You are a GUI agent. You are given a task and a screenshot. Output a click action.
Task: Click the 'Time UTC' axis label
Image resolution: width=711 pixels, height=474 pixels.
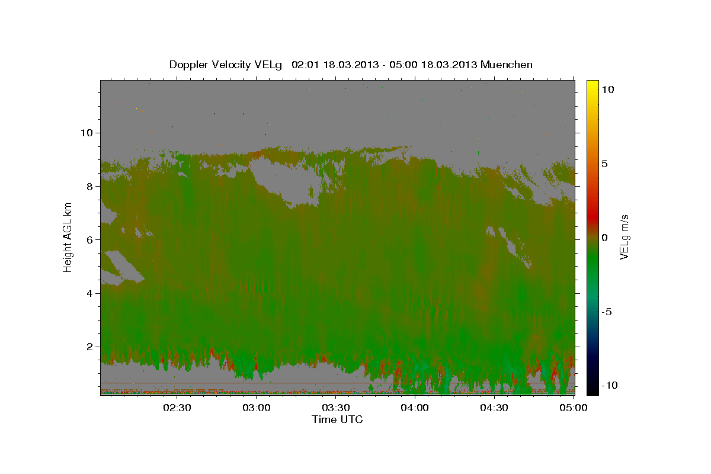337,419
